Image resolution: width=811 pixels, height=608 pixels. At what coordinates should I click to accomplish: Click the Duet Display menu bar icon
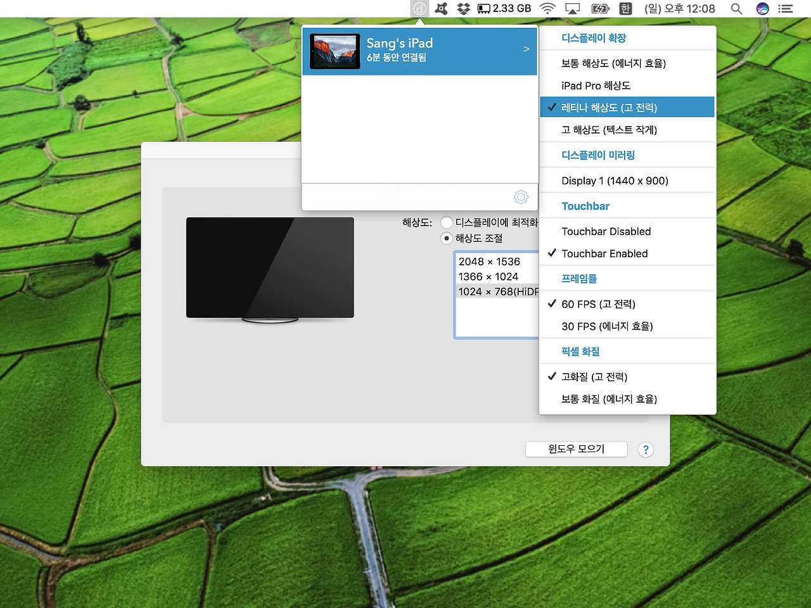419,9
